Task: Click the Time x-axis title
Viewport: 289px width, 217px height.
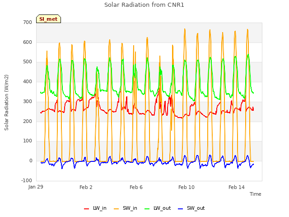Action: pyautogui.click(x=256, y=194)
